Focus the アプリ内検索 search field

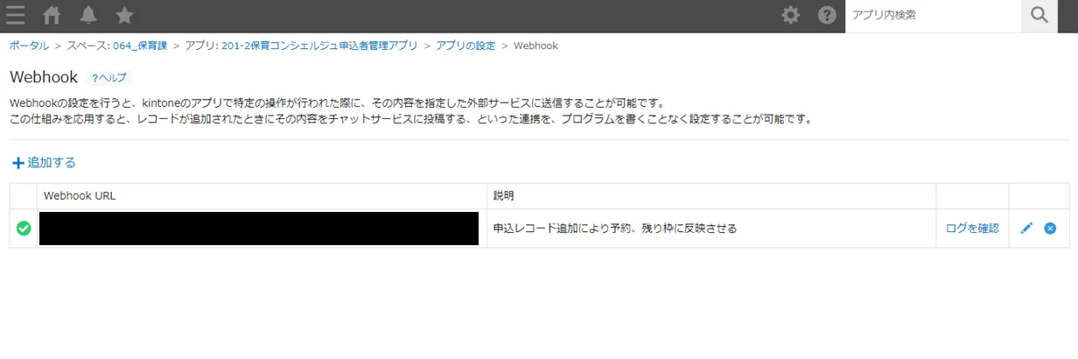click(x=932, y=15)
